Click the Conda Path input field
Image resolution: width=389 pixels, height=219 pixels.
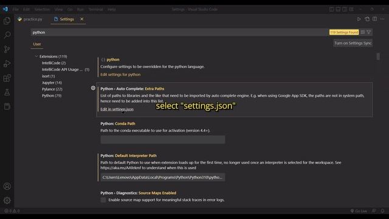pyautogui.click(x=163, y=139)
